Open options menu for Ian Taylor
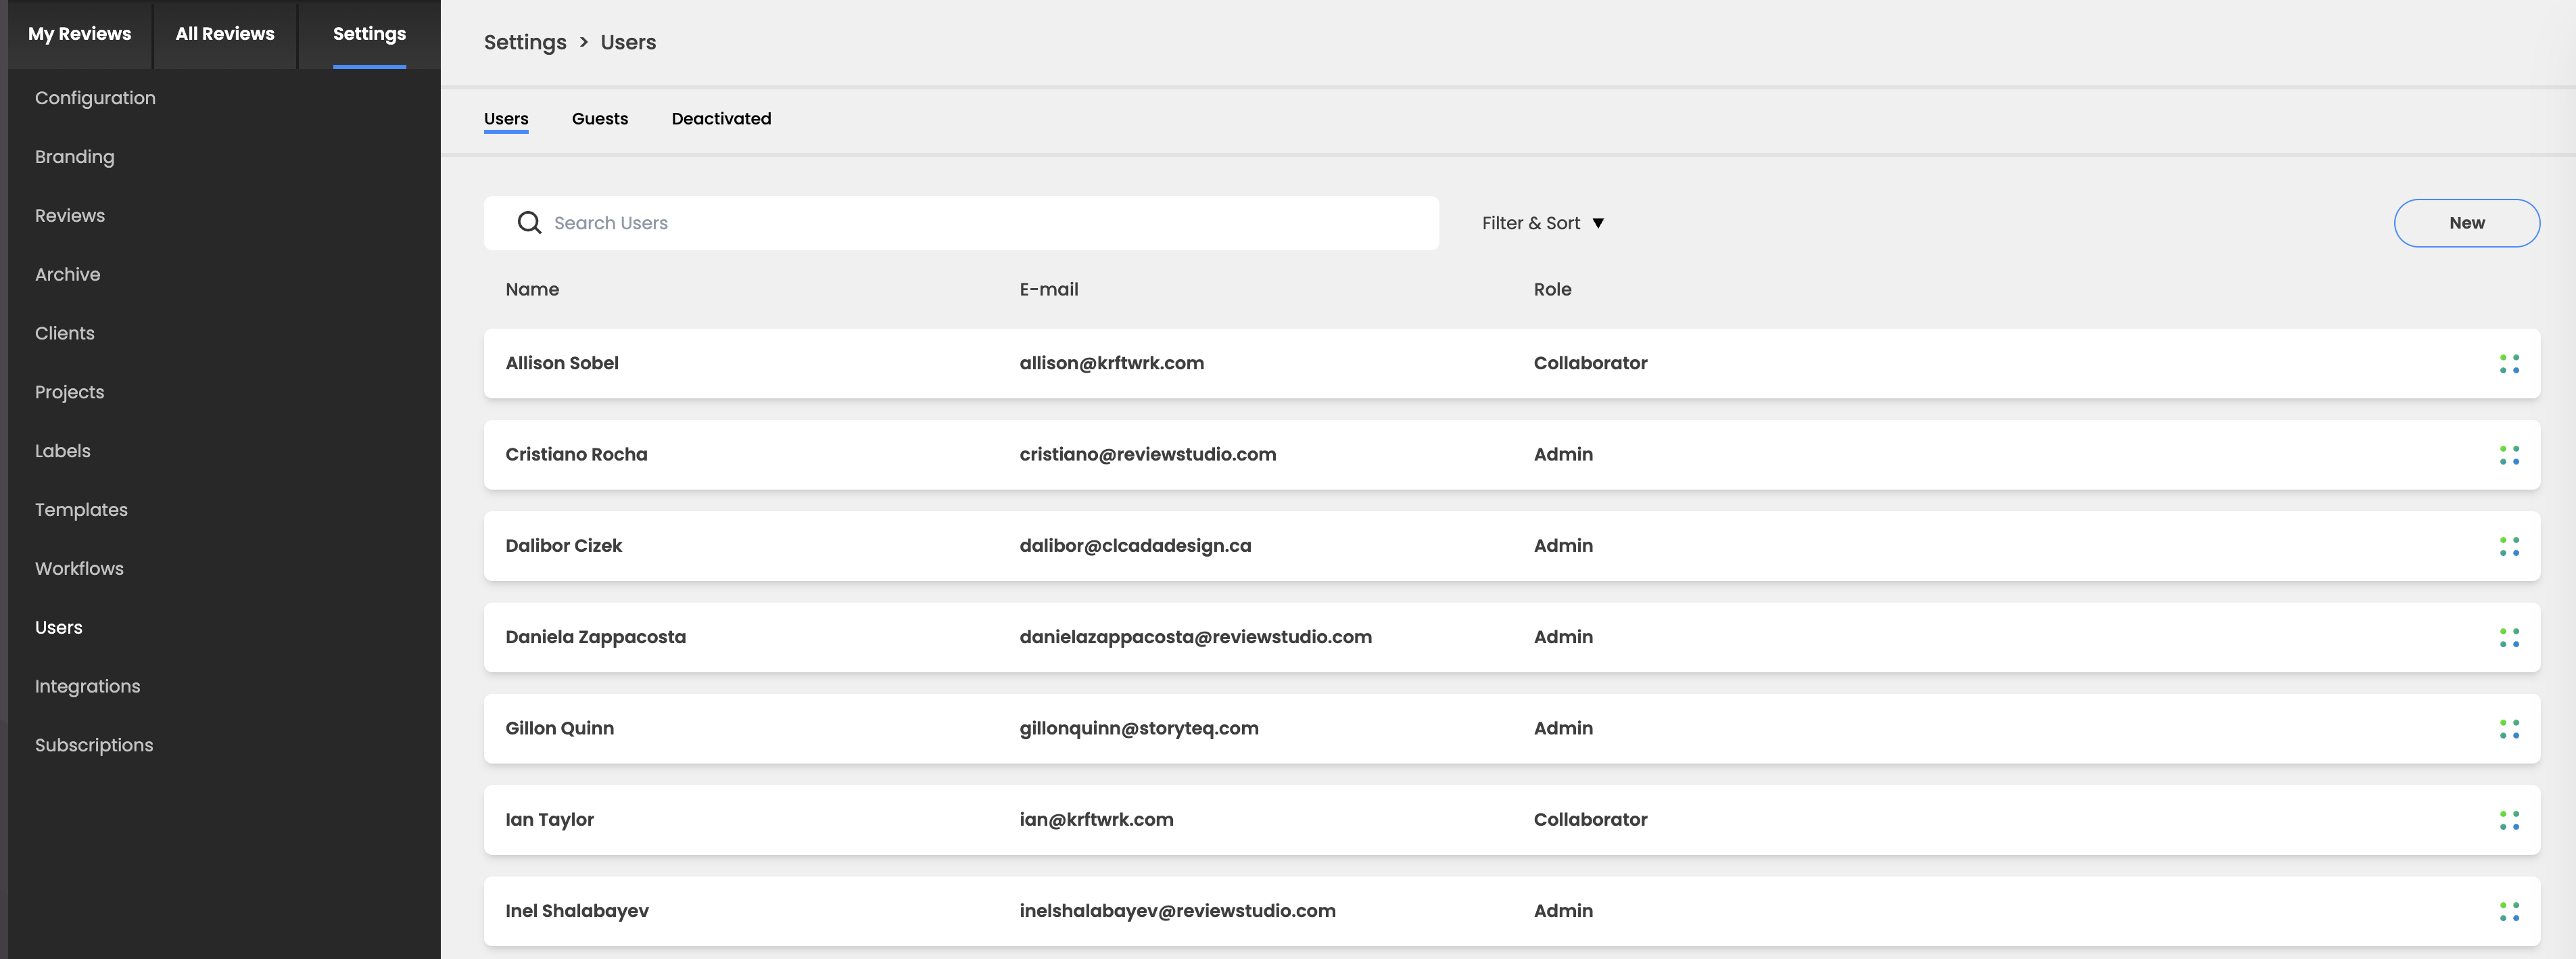Viewport: 2576px width, 959px height. [2509, 820]
